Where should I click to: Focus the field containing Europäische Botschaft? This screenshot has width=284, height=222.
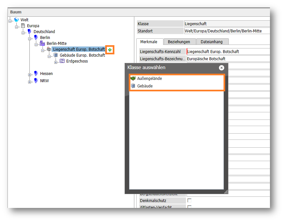pos(228,59)
